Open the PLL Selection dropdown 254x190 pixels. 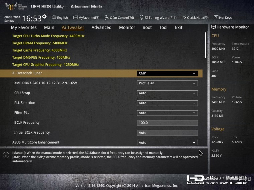pos(167,103)
